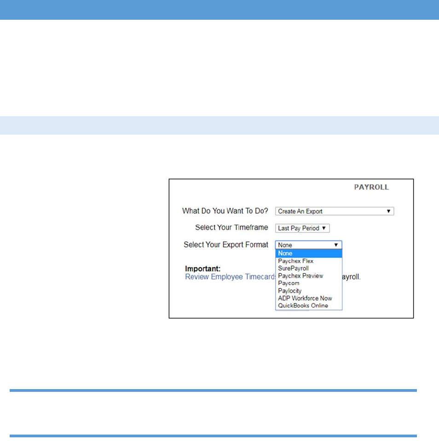
Task: Collapse the export format dropdown showing None
Action: tap(308, 245)
